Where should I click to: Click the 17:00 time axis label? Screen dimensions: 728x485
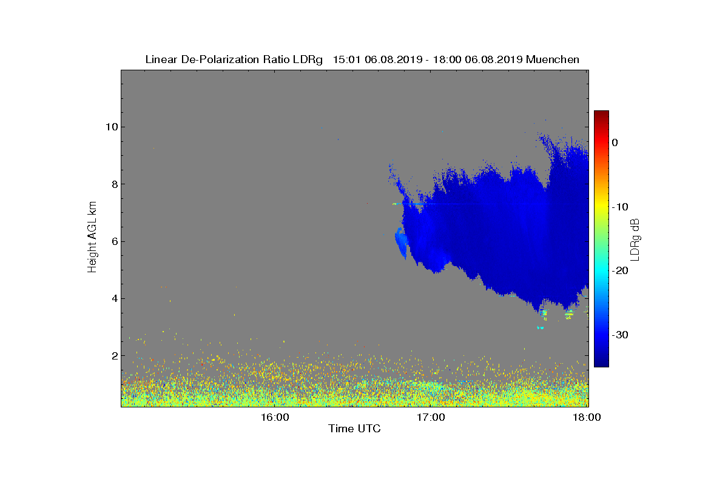tap(431, 417)
